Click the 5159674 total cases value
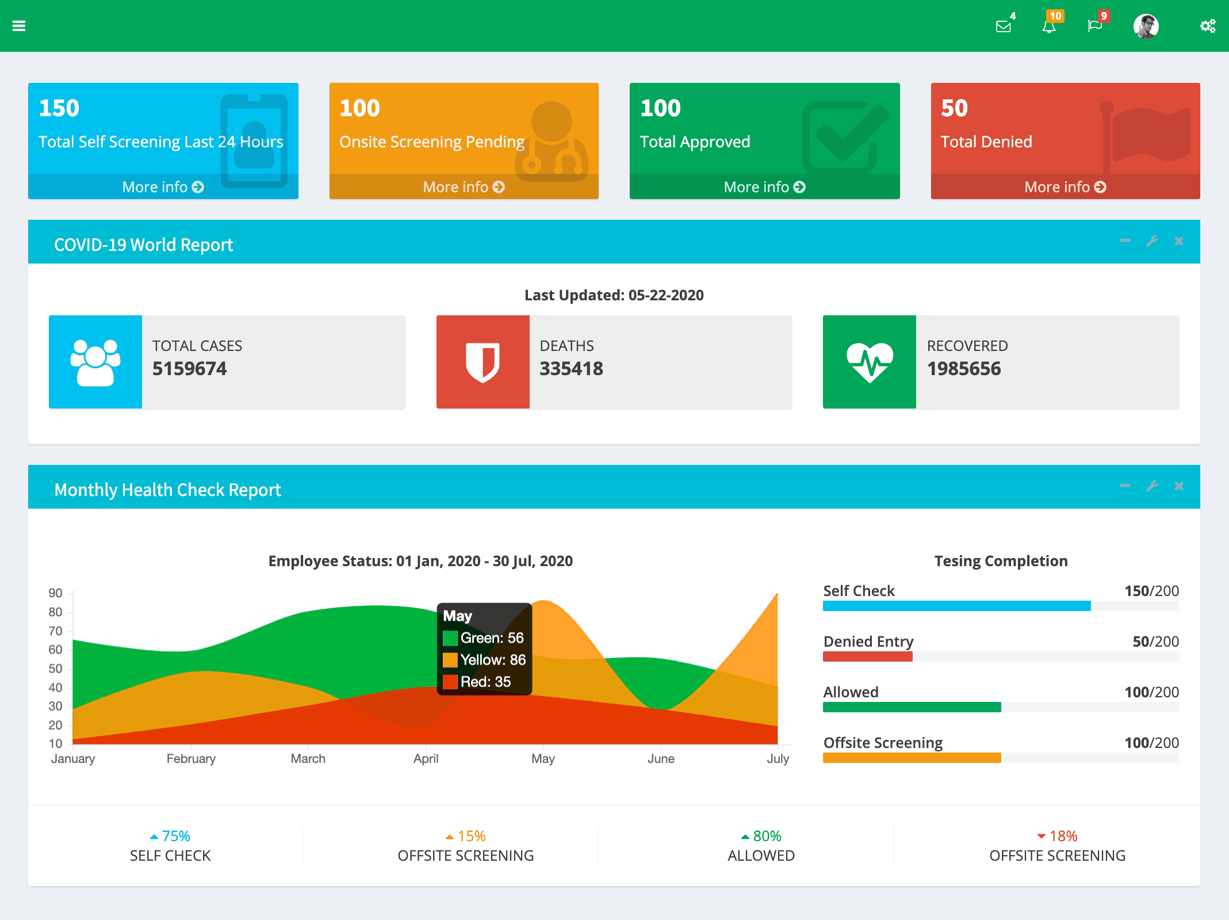 point(189,368)
